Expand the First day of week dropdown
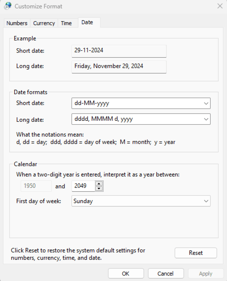 pyautogui.click(x=141, y=201)
